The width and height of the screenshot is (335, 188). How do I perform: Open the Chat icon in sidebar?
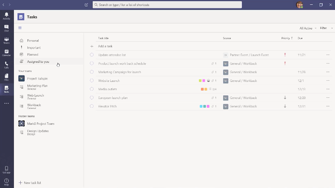[6, 28]
